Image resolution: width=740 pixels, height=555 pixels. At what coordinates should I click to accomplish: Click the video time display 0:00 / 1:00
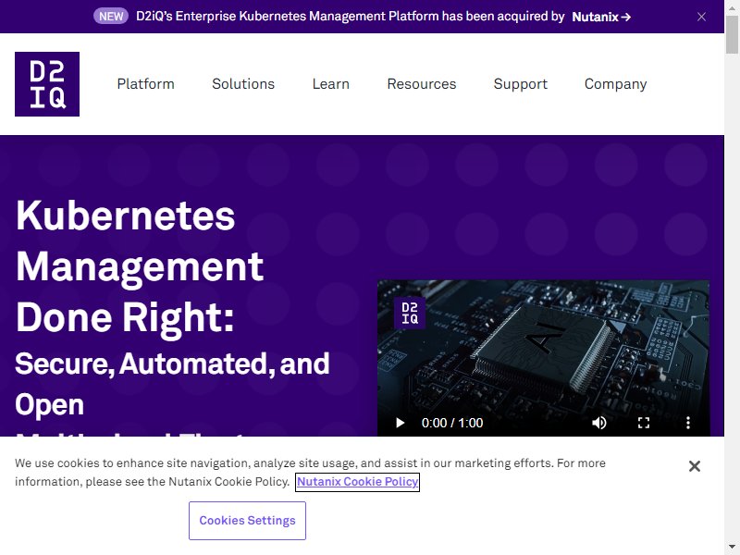click(x=452, y=423)
